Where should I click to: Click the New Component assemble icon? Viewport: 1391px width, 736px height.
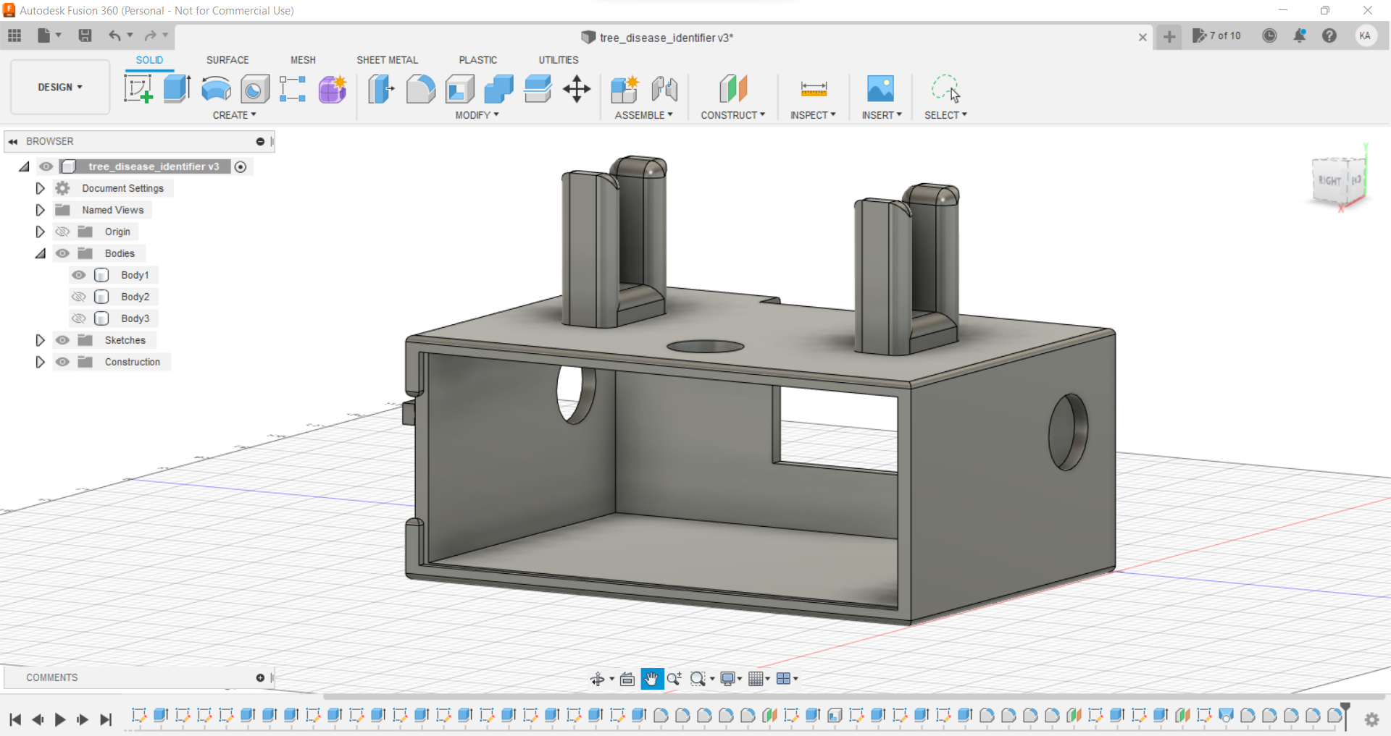625,89
